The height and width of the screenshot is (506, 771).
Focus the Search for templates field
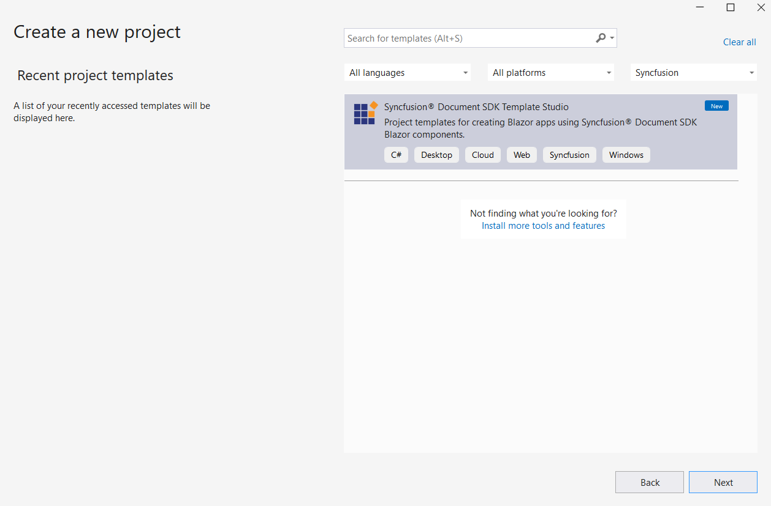(x=469, y=39)
